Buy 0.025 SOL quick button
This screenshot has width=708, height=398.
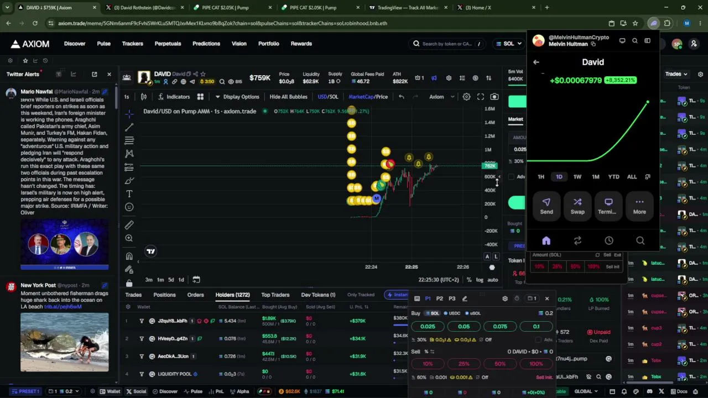pos(428,326)
